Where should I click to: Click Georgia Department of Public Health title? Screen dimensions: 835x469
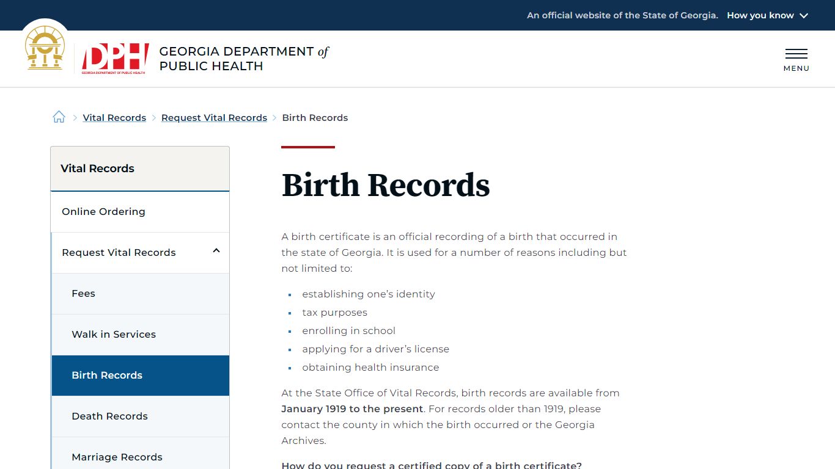pyautogui.click(x=243, y=59)
